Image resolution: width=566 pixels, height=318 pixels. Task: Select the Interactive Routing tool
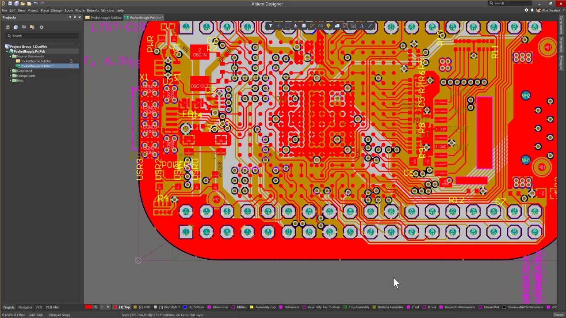tap(312, 26)
